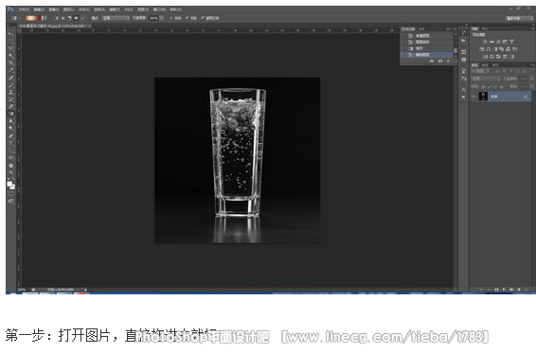
Task: Toggle lock transparent pixels in Layers panel
Action: pos(483,87)
